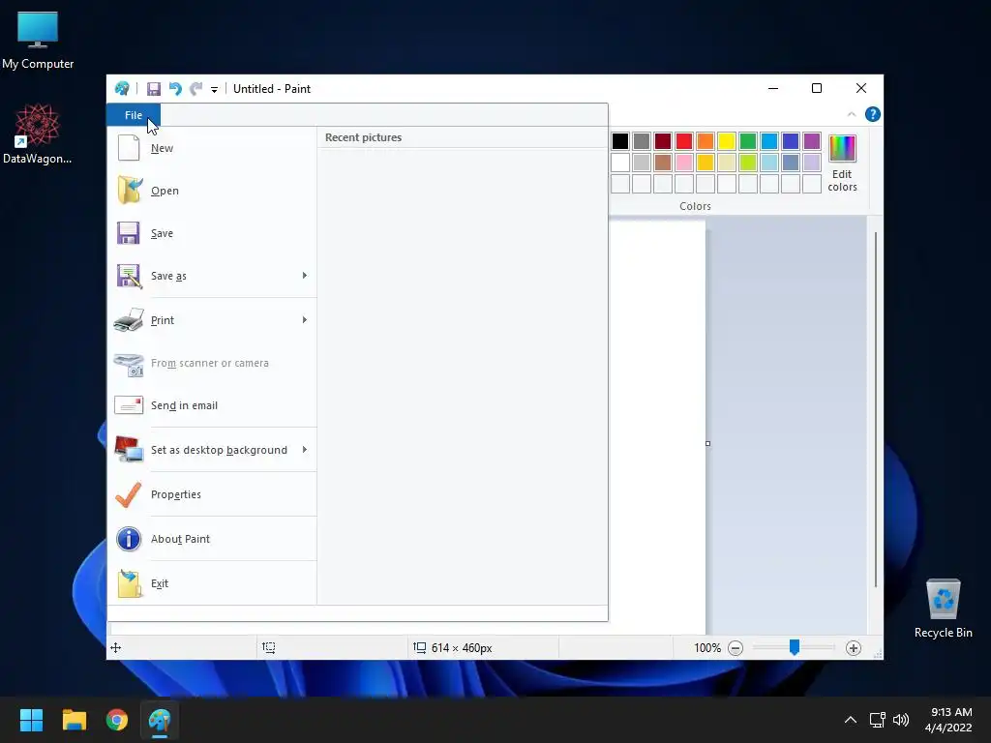Click the Recent pictures heading
Viewport: 991px width, 743px height.
364,137
